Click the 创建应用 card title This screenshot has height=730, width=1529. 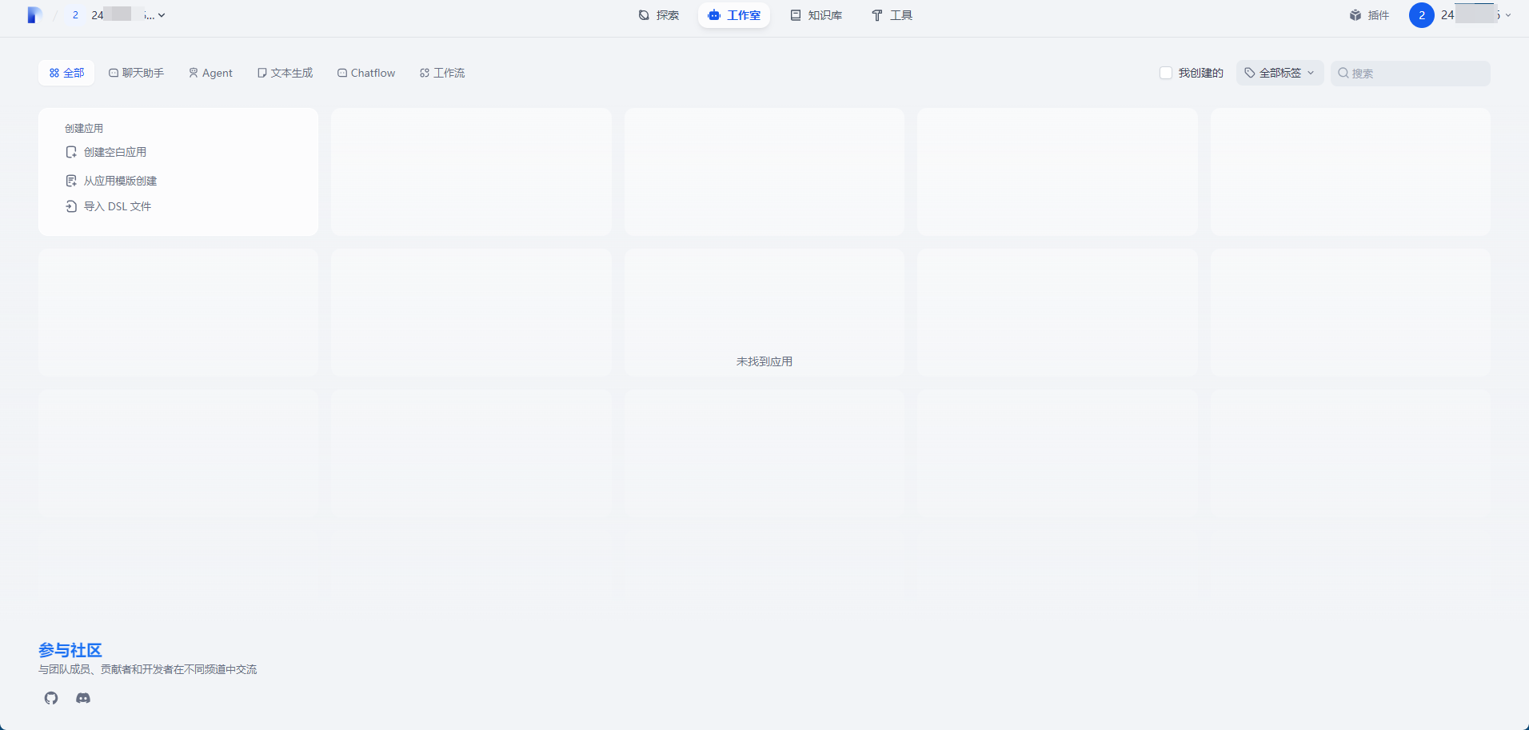point(84,128)
